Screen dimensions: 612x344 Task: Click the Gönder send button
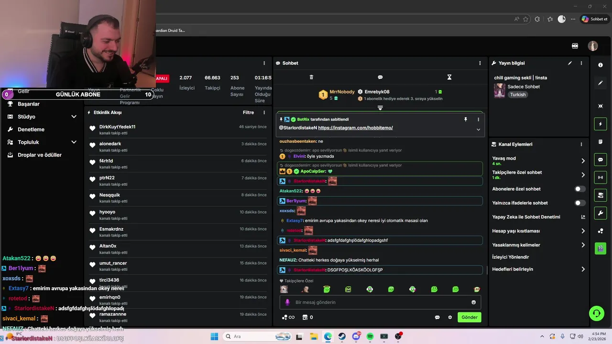pos(470,317)
